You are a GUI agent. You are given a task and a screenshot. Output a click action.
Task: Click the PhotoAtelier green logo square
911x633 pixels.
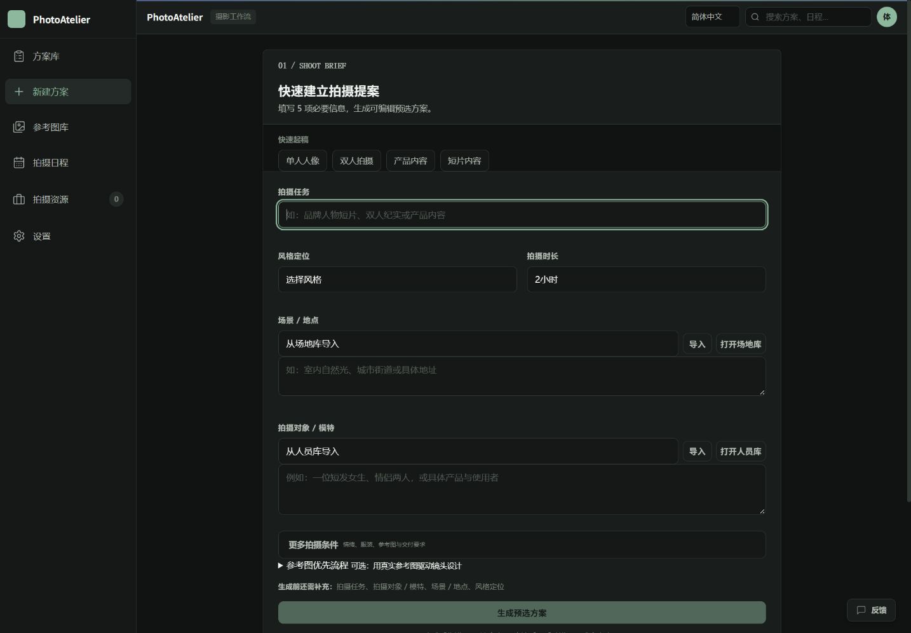point(17,19)
